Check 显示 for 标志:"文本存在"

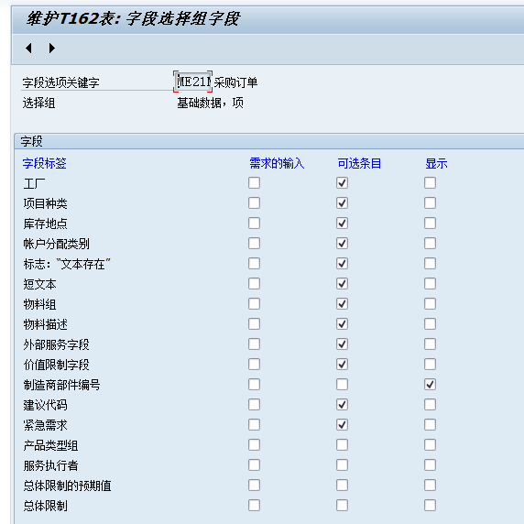tap(430, 263)
